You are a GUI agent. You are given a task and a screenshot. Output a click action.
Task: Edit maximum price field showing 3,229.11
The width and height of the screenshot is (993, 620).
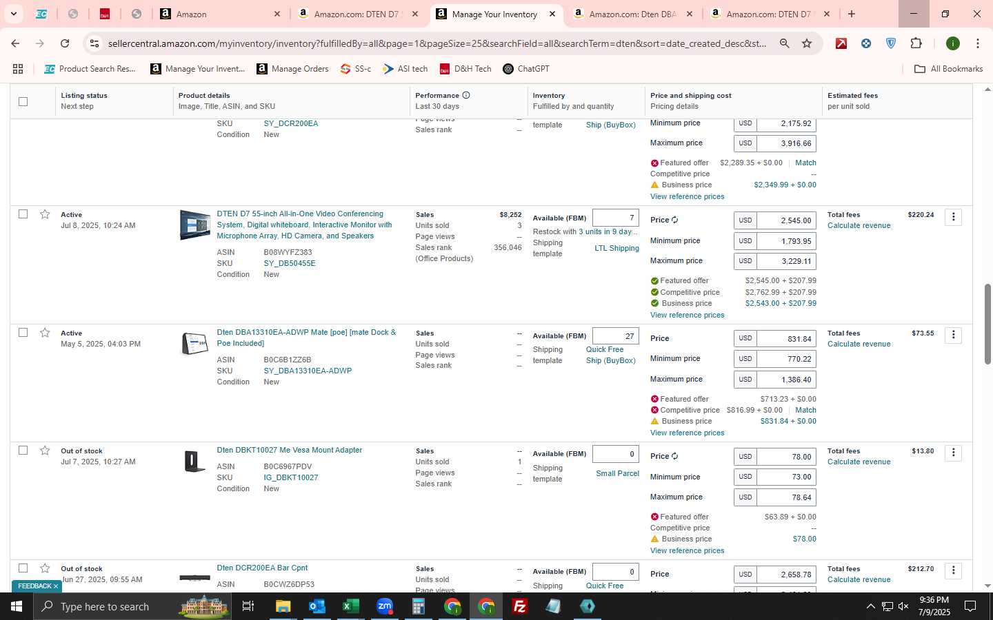tap(786, 261)
